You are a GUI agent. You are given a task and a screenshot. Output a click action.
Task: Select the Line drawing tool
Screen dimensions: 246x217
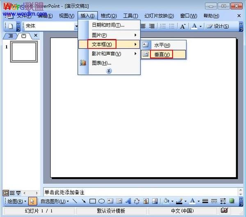point(75,201)
